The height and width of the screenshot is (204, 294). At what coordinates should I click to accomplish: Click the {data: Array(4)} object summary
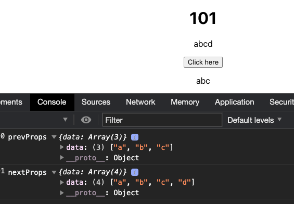click(x=93, y=172)
